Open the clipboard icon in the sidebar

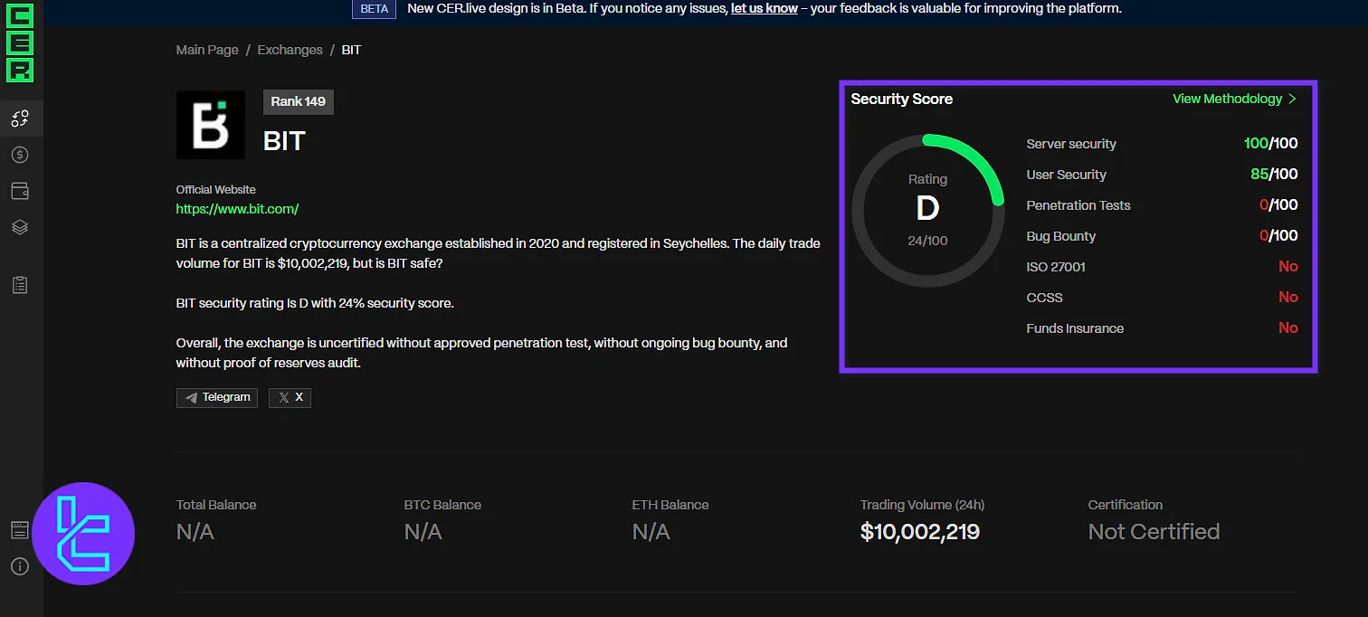click(x=20, y=285)
